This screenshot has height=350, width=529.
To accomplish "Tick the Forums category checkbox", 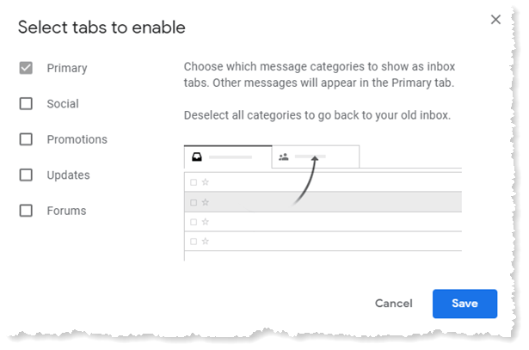I will [x=27, y=211].
